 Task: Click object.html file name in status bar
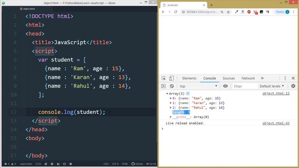coord(26,164)
